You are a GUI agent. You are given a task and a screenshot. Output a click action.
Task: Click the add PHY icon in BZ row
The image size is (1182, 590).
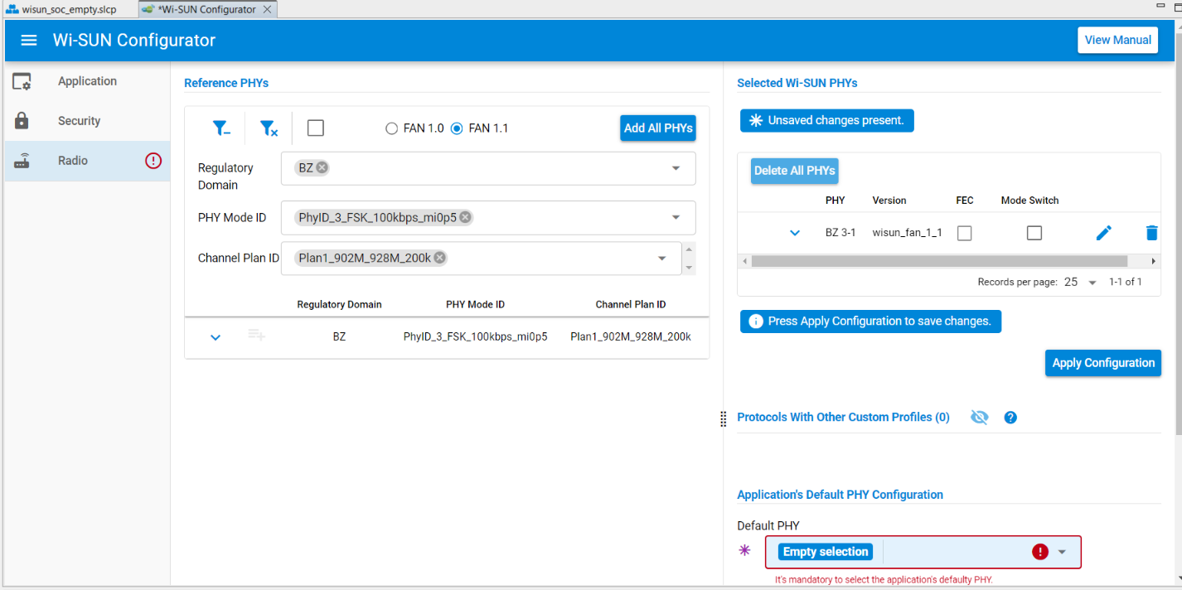257,336
